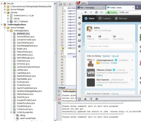This screenshot has width=141, height=122.
Task: Switch to the FBI — Homepage tab
Action: point(91,8)
